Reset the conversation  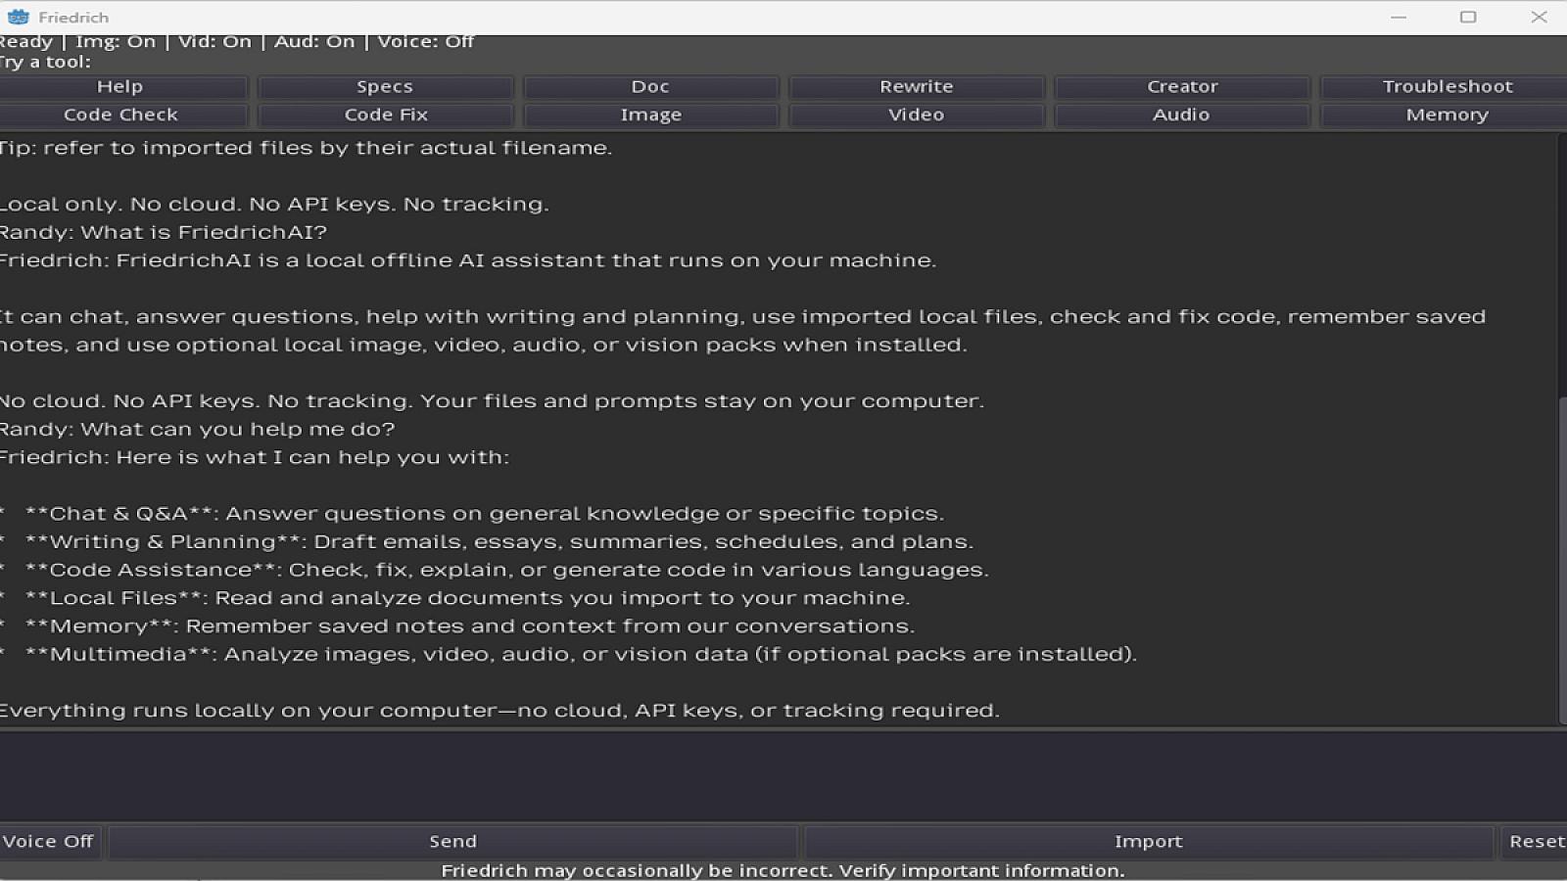pos(1535,842)
